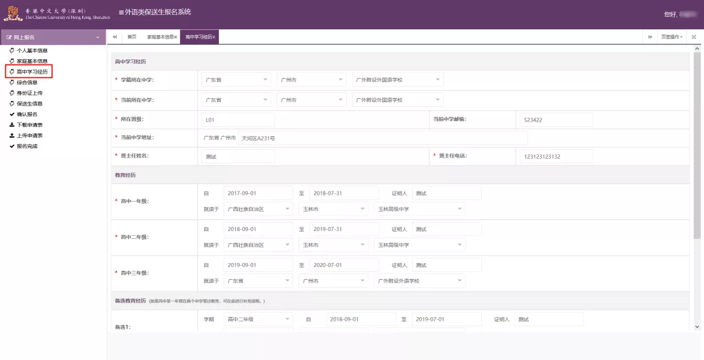Screen dimensions: 704x360
Task: Open 学籍所在中学 province dropdown
Action: click(236, 80)
